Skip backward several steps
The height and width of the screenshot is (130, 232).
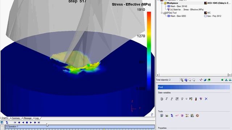coord(19,122)
